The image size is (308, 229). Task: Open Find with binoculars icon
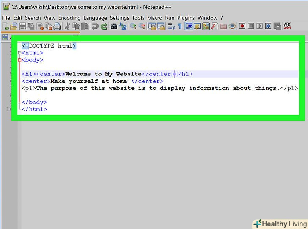[x=114, y=26]
